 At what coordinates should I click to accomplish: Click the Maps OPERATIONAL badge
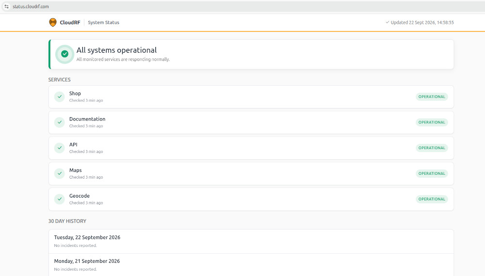click(432, 173)
